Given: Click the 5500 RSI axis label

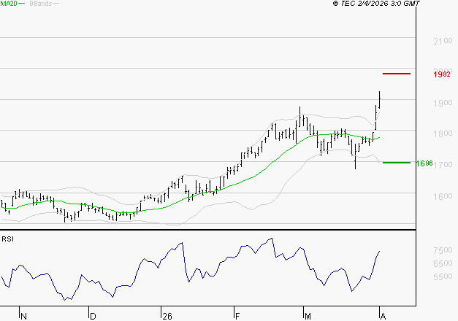Looking at the screenshot, I should [443, 276].
